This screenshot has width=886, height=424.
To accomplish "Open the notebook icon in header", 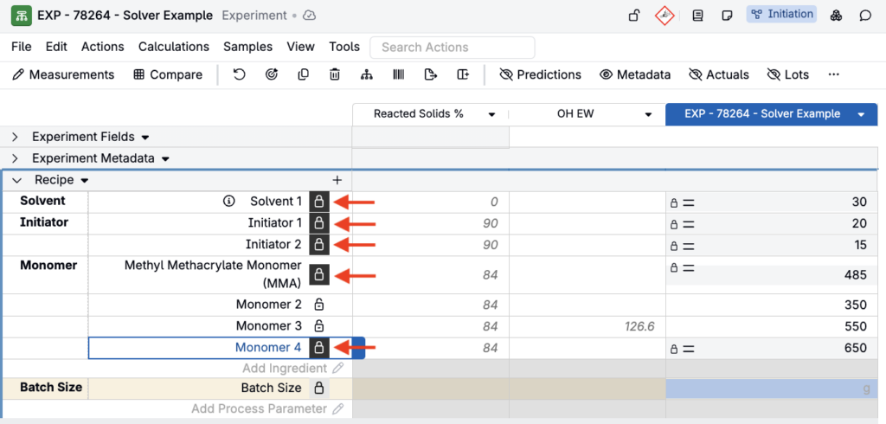I will [698, 16].
